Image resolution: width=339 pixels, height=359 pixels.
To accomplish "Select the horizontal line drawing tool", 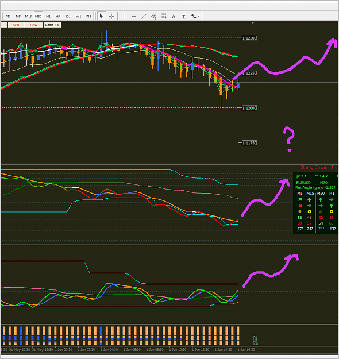I will 134,16.
